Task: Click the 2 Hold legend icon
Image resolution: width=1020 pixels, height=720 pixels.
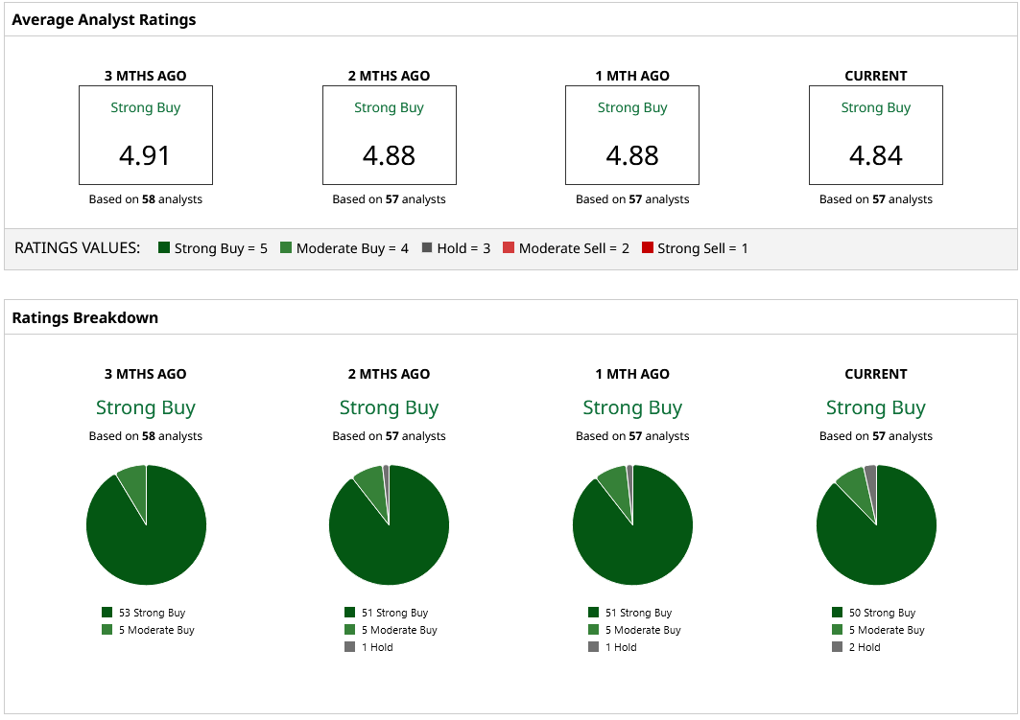Action: (x=838, y=646)
